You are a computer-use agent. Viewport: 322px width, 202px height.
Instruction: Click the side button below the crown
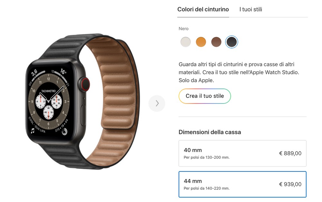[x=84, y=115]
